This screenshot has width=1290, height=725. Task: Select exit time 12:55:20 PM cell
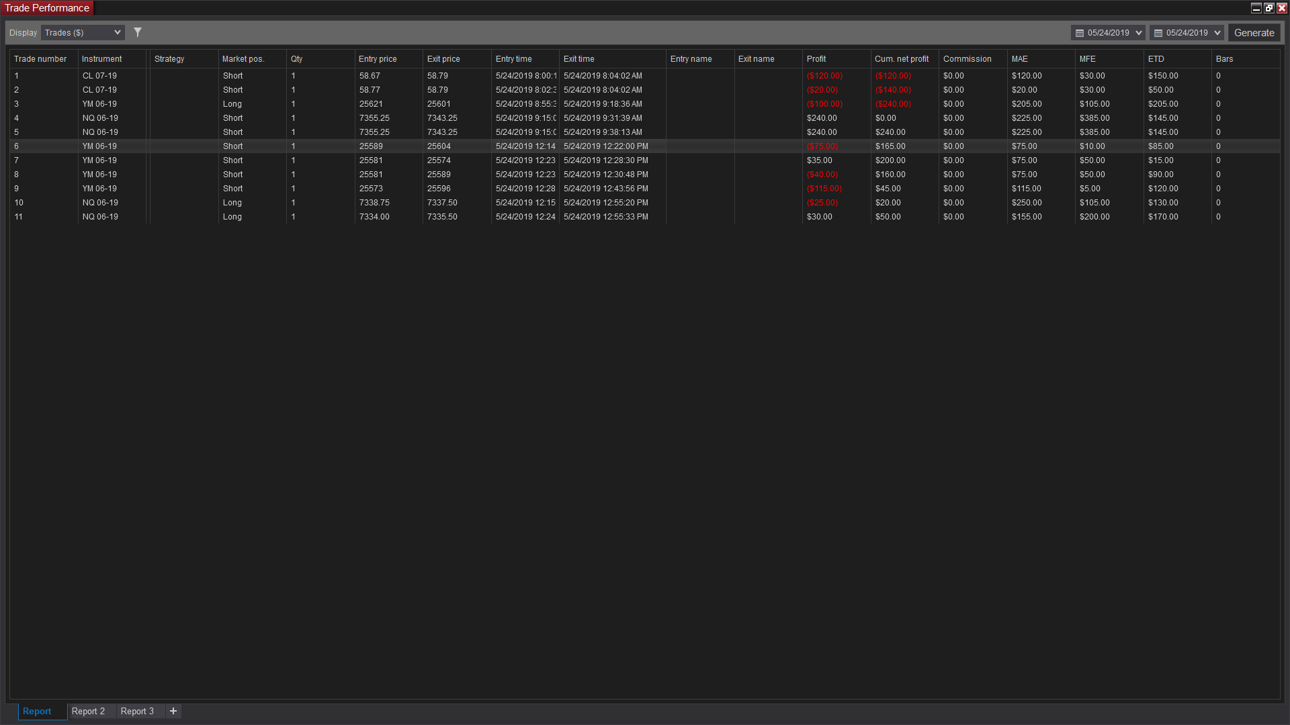coord(606,203)
